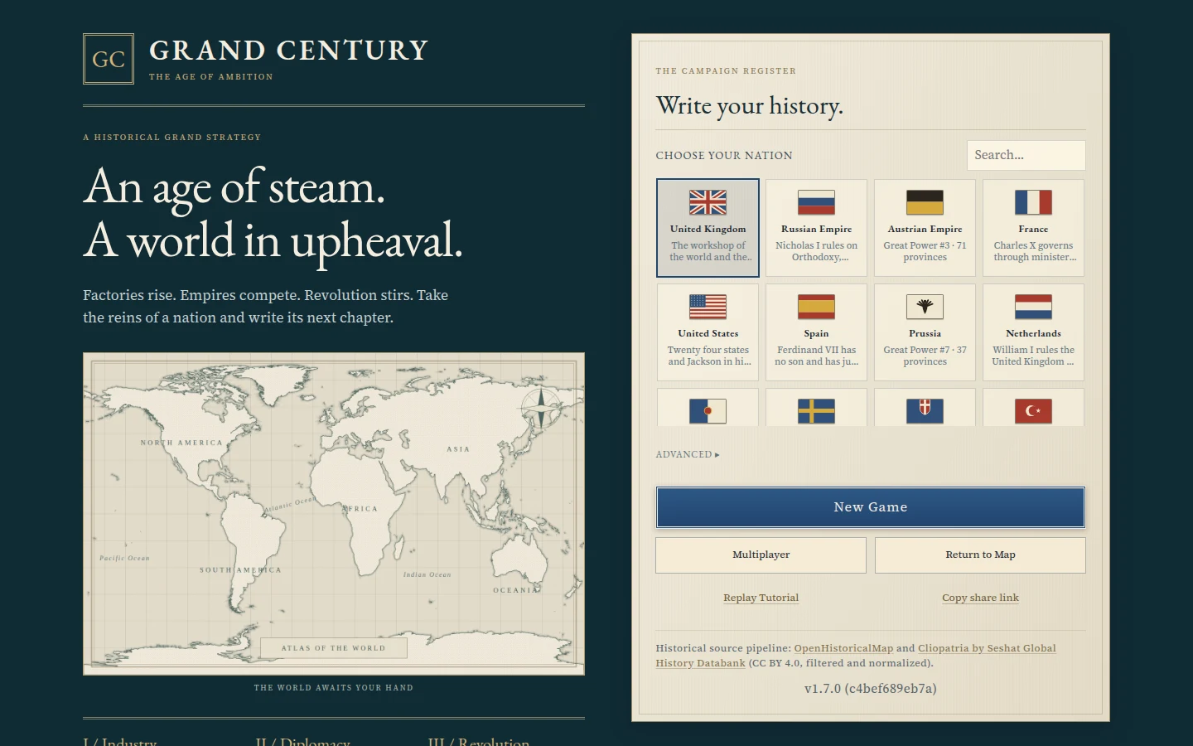Click the version v1.7.0 text
The width and height of the screenshot is (1193, 746).
click(870, 689)
